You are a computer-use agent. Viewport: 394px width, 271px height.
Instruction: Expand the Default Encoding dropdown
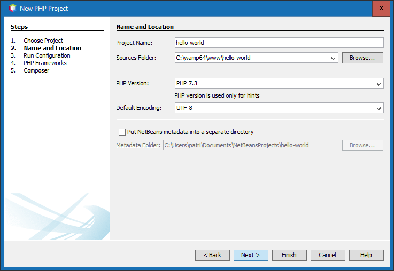378,108
